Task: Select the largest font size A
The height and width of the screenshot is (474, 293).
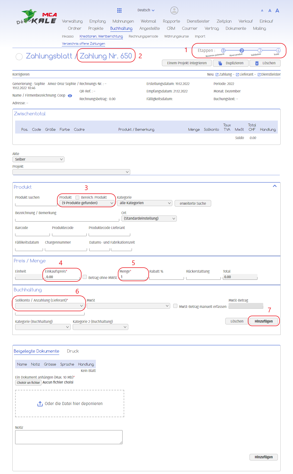Action: pos(277,11)
